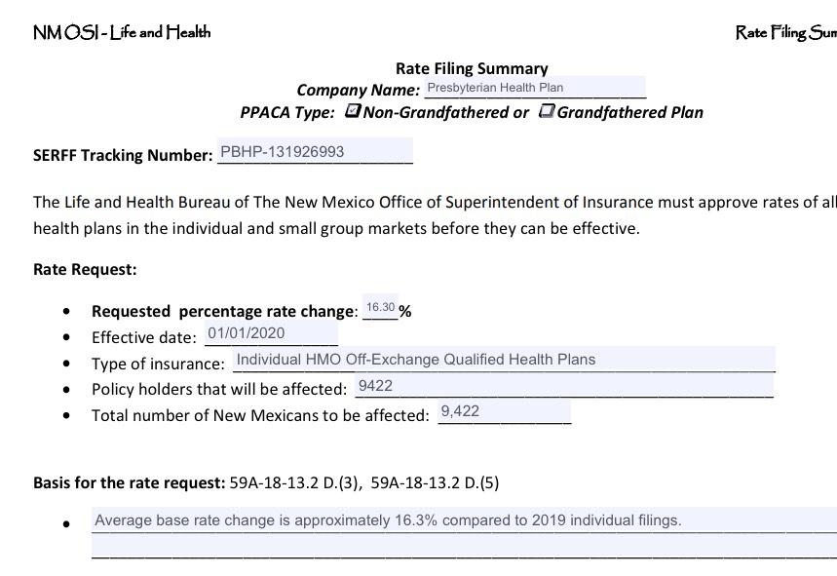Click the 'NM OSI - Life and Health' header

(122, 32)
